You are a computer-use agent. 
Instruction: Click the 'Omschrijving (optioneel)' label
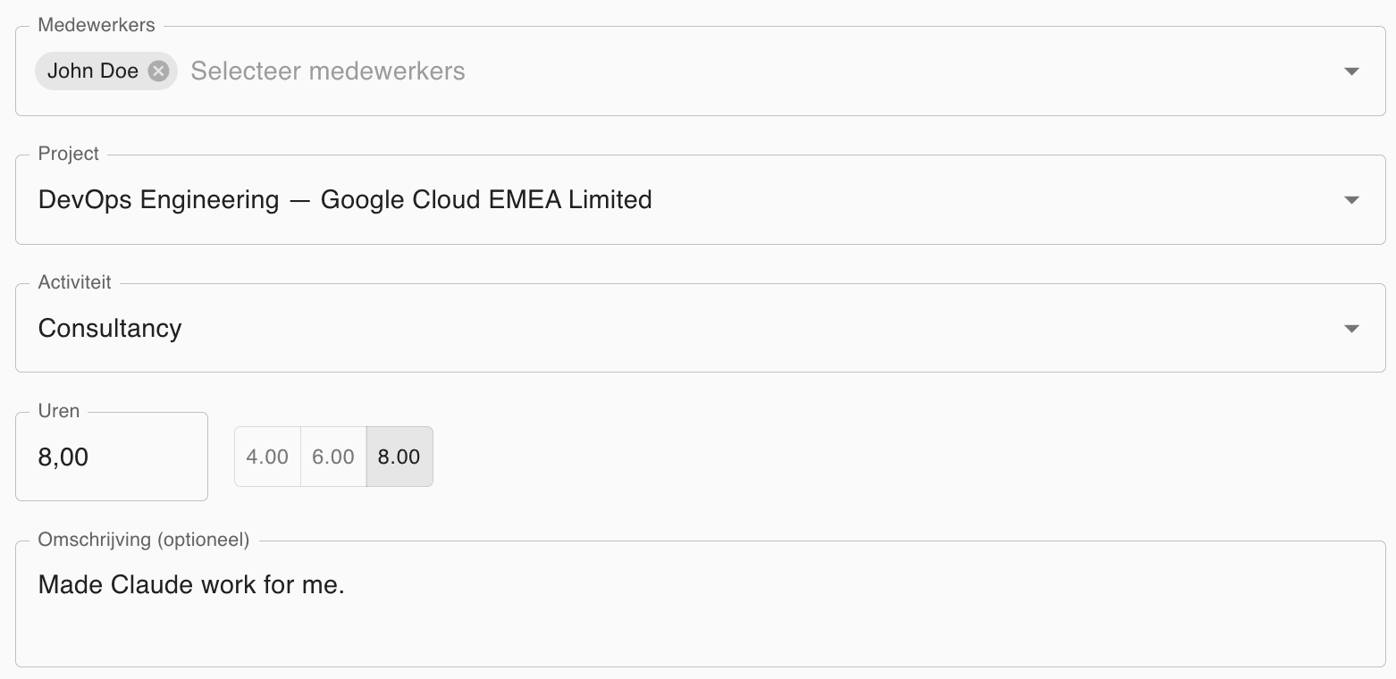(143, 540)
